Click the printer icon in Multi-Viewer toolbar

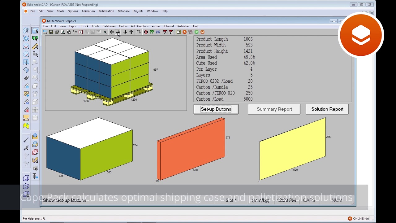57,32
